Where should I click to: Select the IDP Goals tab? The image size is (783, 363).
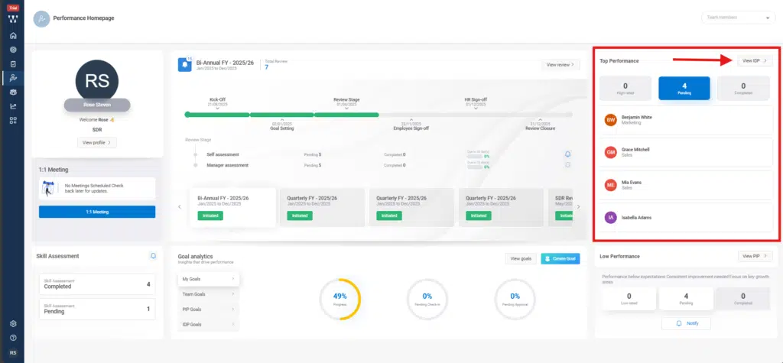pos(208,325)
